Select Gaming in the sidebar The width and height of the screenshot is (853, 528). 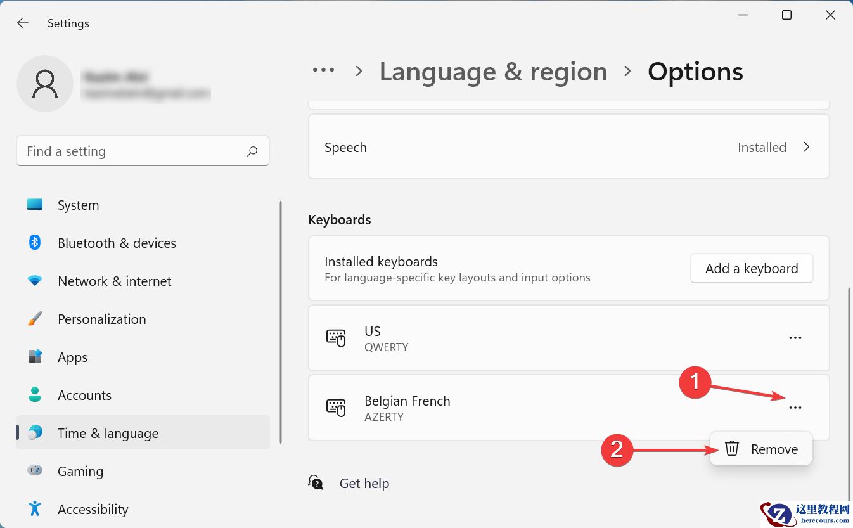point(80,472)
